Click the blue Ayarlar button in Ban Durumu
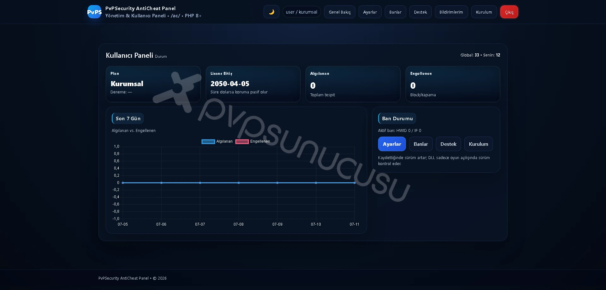The image size is (606, 290). pos(392,144)
